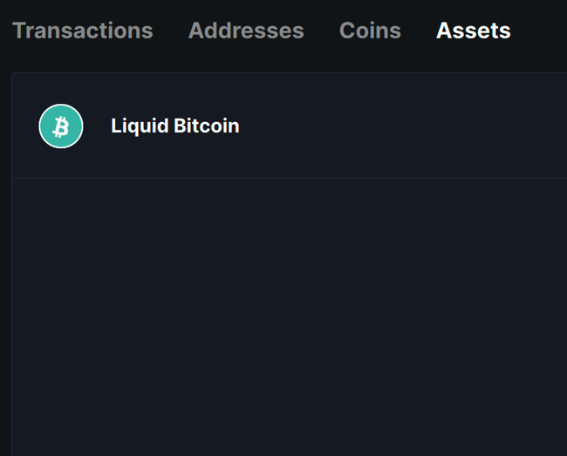Go to the Coins tab
This screenshot has height=456, width=567.
[370, 31]
